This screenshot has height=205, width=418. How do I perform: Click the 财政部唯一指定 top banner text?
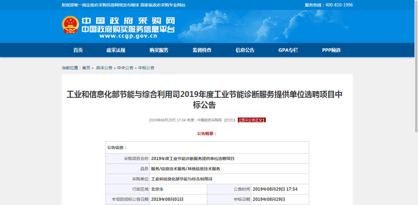tap(123, 5)
